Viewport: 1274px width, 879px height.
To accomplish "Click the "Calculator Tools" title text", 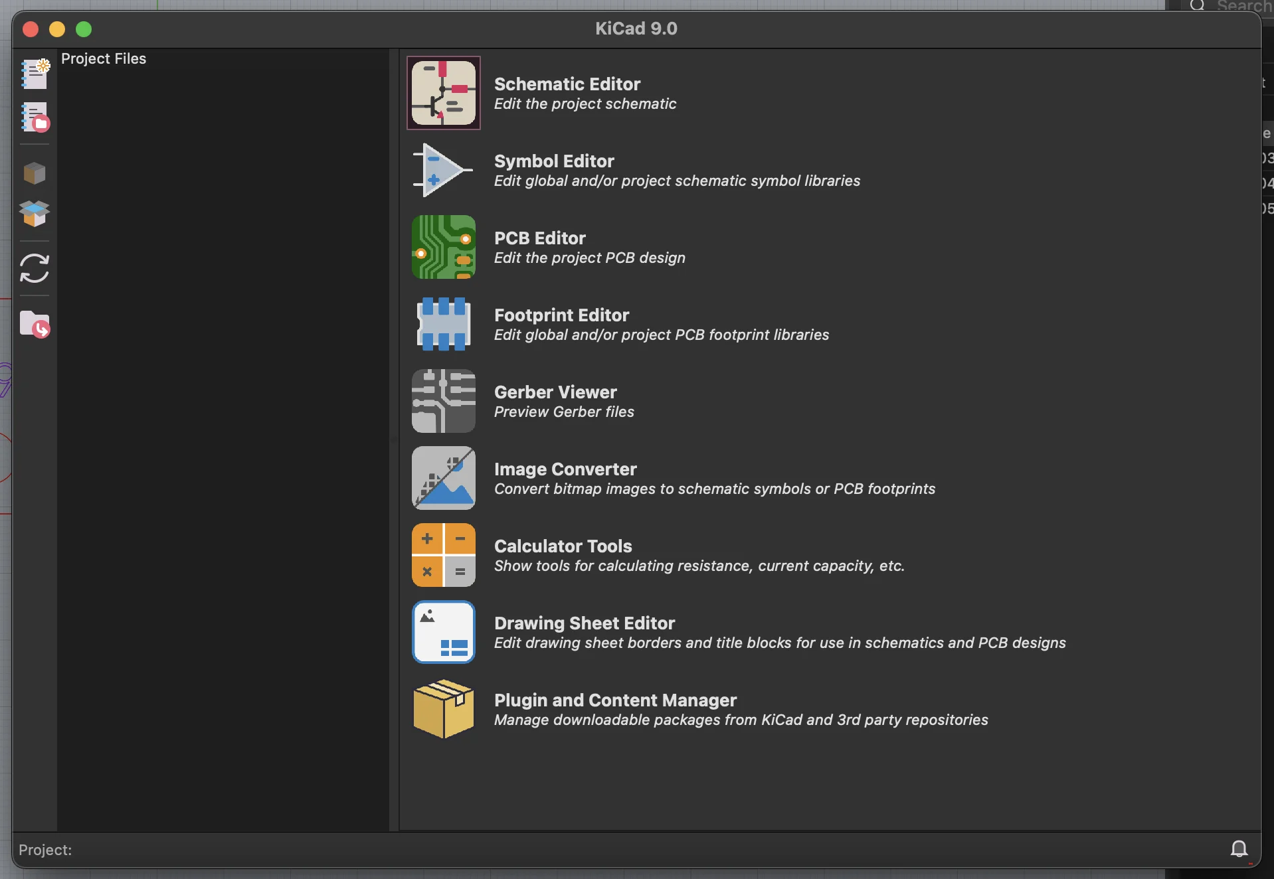I will click(563, 546).
